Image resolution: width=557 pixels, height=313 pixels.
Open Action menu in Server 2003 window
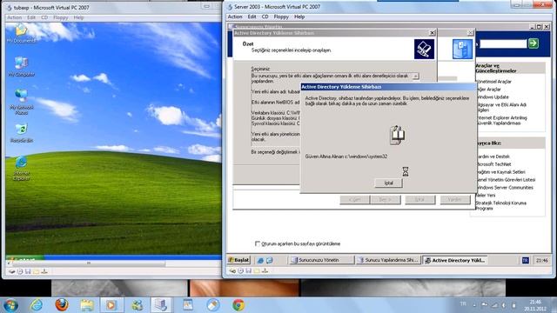(235, 17)
